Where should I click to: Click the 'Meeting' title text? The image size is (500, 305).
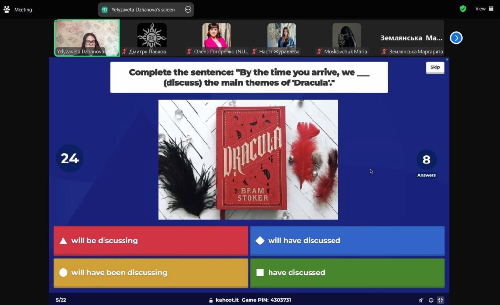point(23,10)
